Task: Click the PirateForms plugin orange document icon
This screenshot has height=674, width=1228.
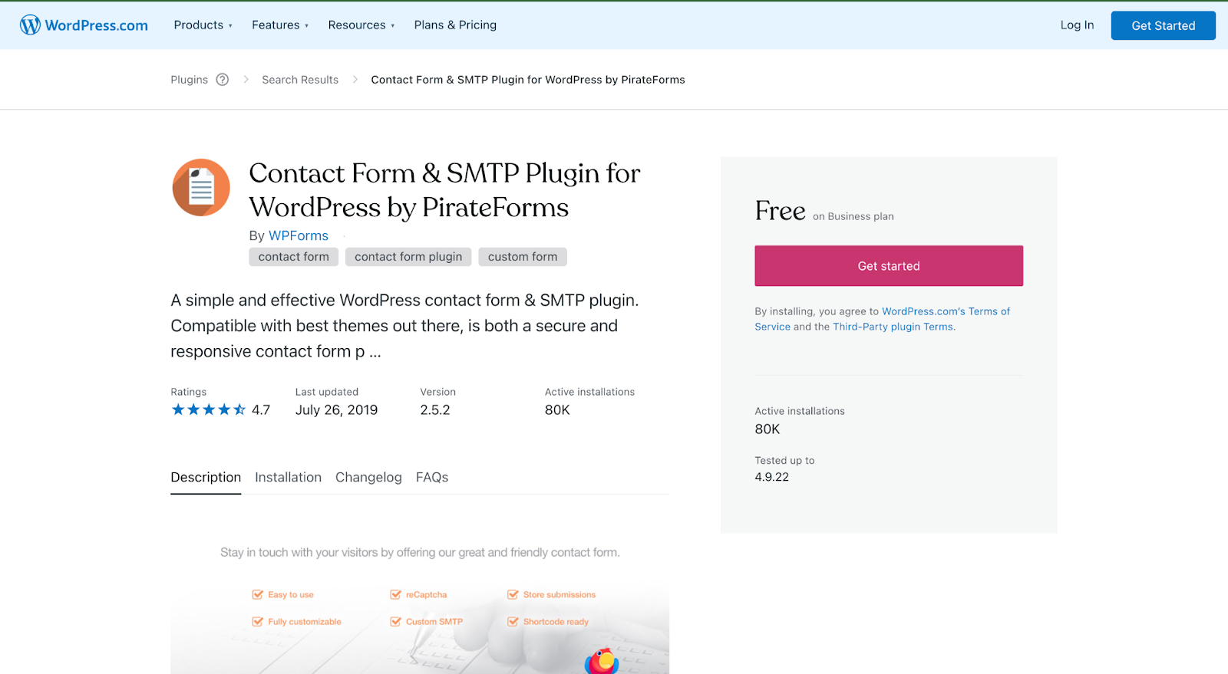Action: [201, 188]
